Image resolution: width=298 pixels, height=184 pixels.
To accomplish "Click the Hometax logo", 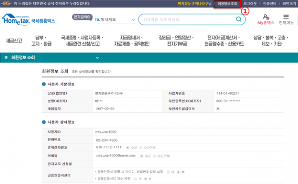I will tap(28, 19).
